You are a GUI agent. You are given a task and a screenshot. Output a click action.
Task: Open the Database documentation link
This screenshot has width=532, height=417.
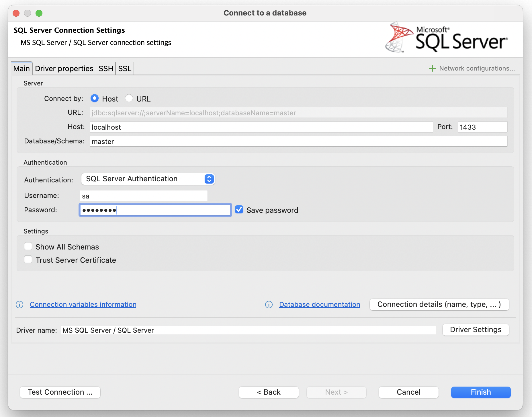[320, 305]
